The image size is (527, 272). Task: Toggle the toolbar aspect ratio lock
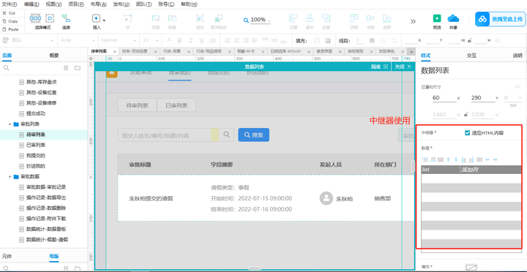pyautogui.click(x=469, y=41)
